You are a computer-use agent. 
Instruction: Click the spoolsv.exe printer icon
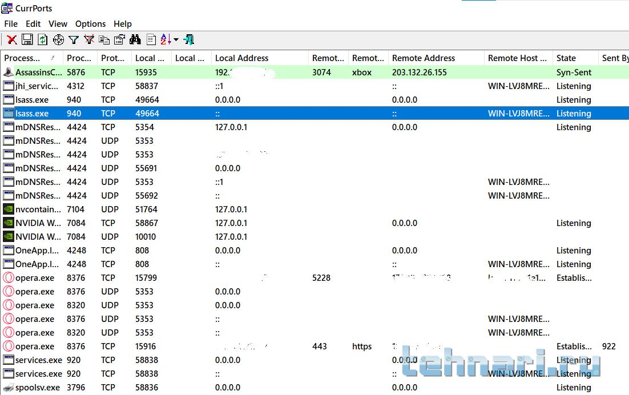(9, 387)
